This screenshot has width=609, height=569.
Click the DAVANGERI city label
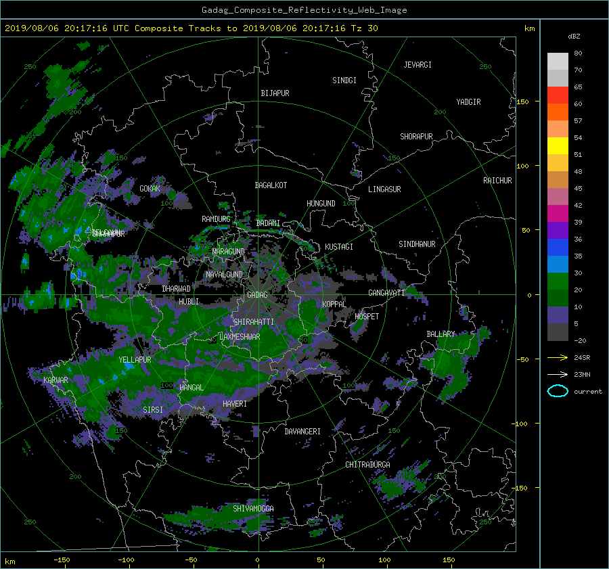[x=302, y=432]
